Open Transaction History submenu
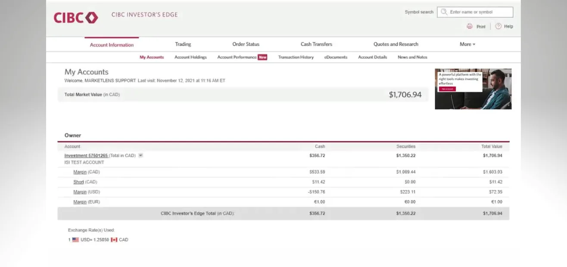 click(x=296, y=57)
